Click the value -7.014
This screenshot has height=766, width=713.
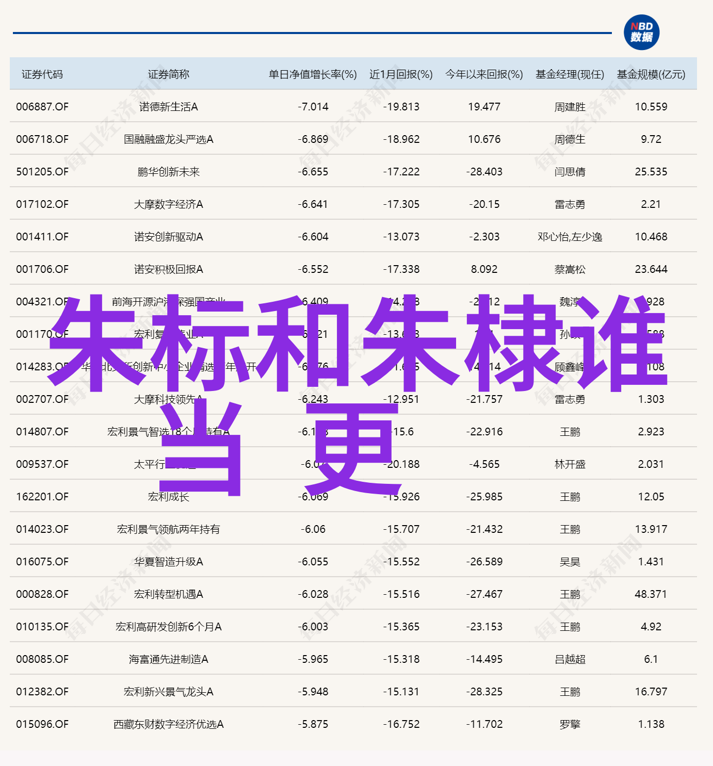point(313,107)
